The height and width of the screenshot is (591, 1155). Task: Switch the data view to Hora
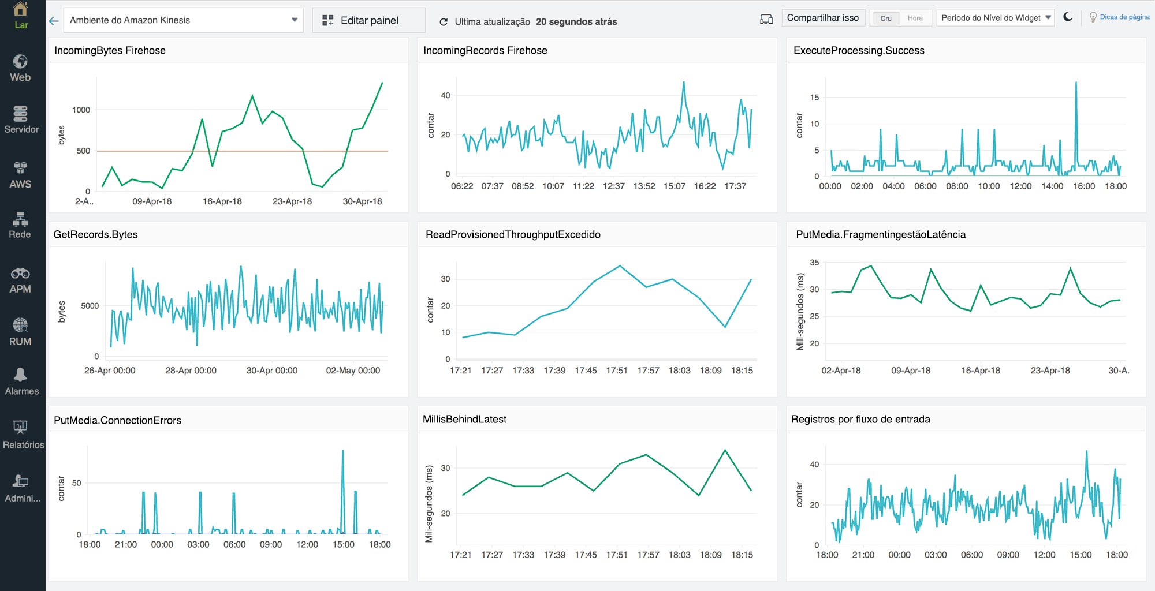click(915, 18)
